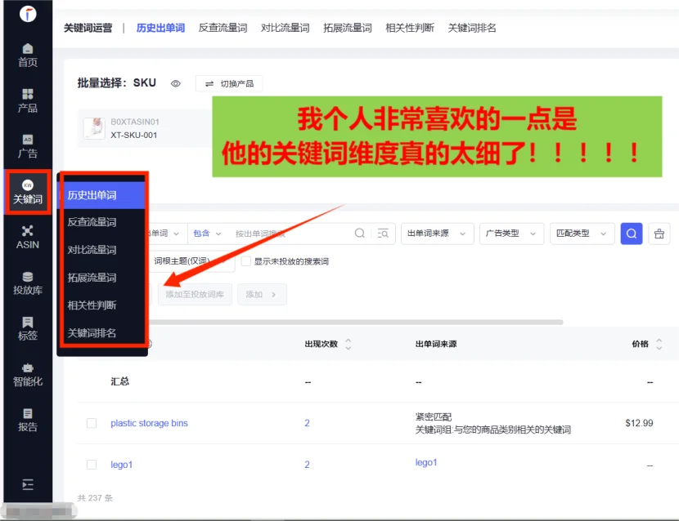This screenshot has height=521, width=679.
Task: Click the product thumbnail for XT-SKU-001
Action: coord(94,128)
